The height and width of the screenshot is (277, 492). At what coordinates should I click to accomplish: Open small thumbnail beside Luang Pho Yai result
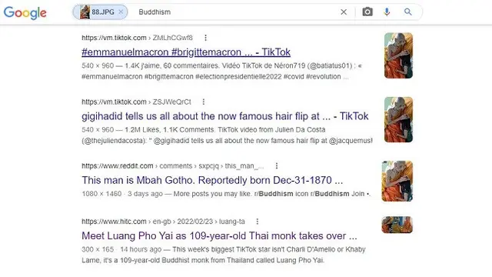coord(397,225)
